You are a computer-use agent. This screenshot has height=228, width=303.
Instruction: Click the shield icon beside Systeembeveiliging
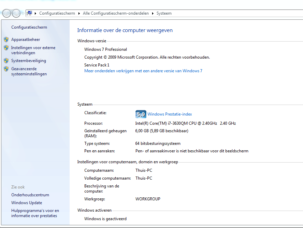[x=6, y=61]
